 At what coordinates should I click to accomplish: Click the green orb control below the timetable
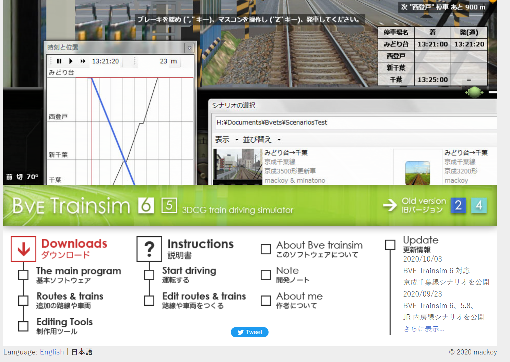[474, 92]
